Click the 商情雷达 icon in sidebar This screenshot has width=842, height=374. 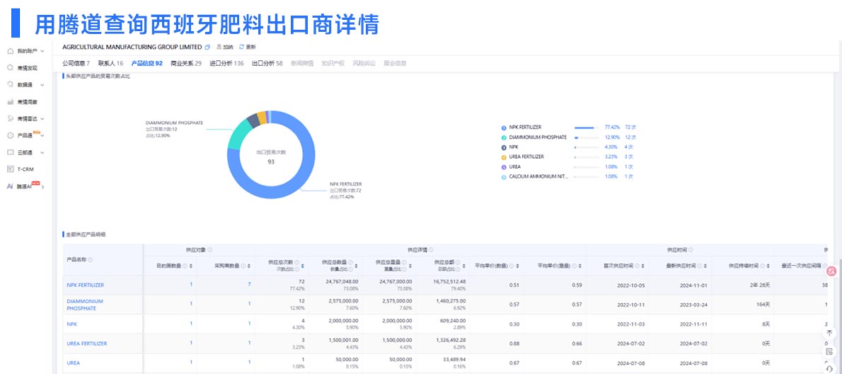coord(10,118)
